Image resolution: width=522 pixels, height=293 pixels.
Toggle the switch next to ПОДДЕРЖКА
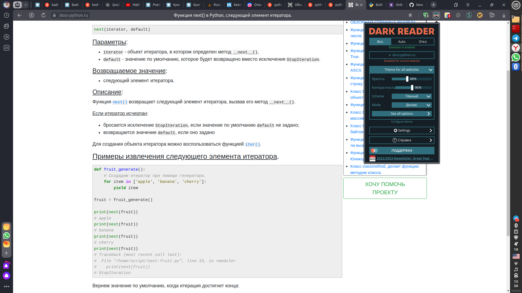(x=375, y=151)
